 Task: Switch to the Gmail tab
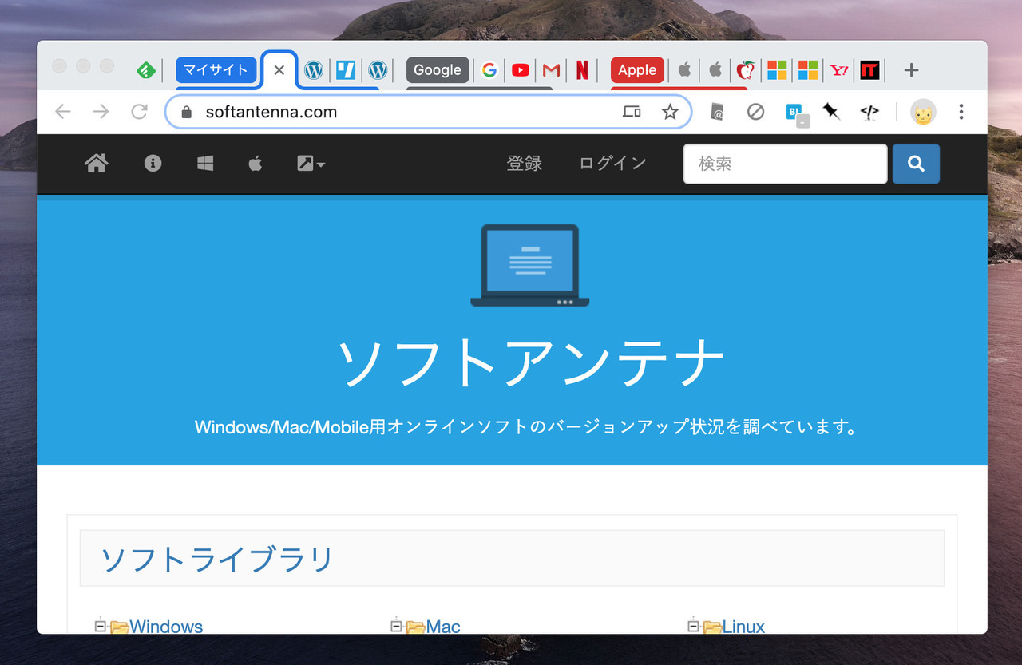(551, 70)
